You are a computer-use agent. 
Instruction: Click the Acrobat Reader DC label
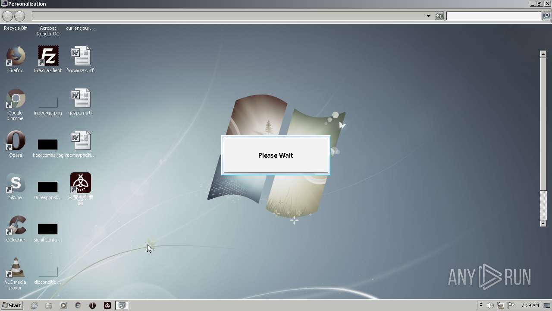[48, 31]
